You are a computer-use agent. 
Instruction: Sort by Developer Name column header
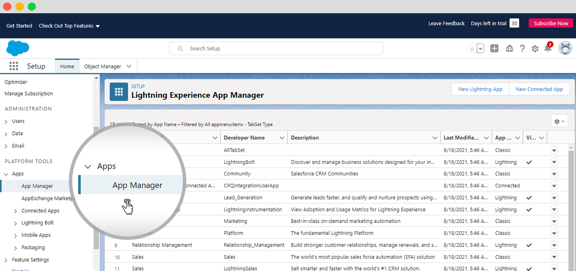[x=244, y=138]
